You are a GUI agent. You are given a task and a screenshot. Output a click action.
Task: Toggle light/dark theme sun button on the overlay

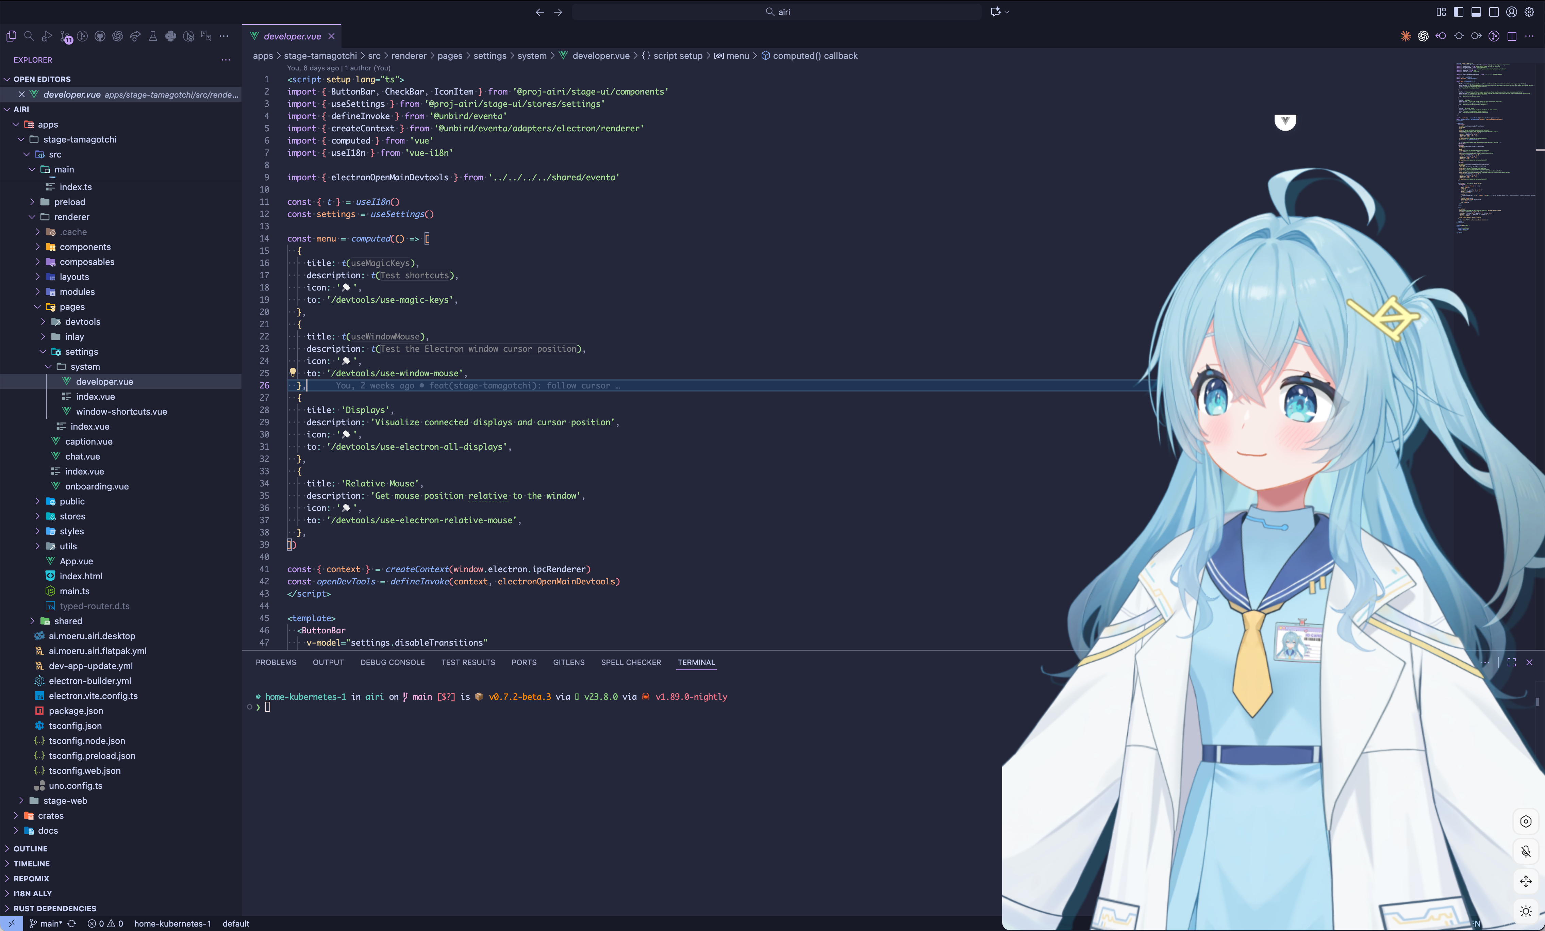click(1526, 912)
